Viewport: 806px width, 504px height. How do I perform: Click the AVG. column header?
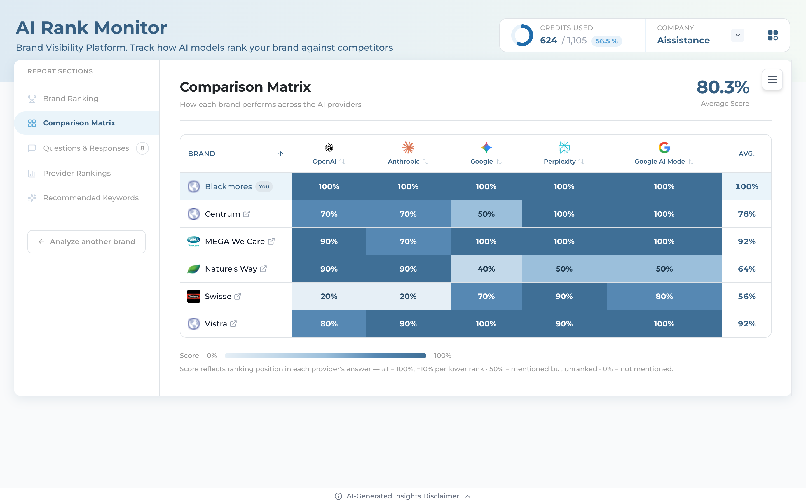tap(746, 154)
